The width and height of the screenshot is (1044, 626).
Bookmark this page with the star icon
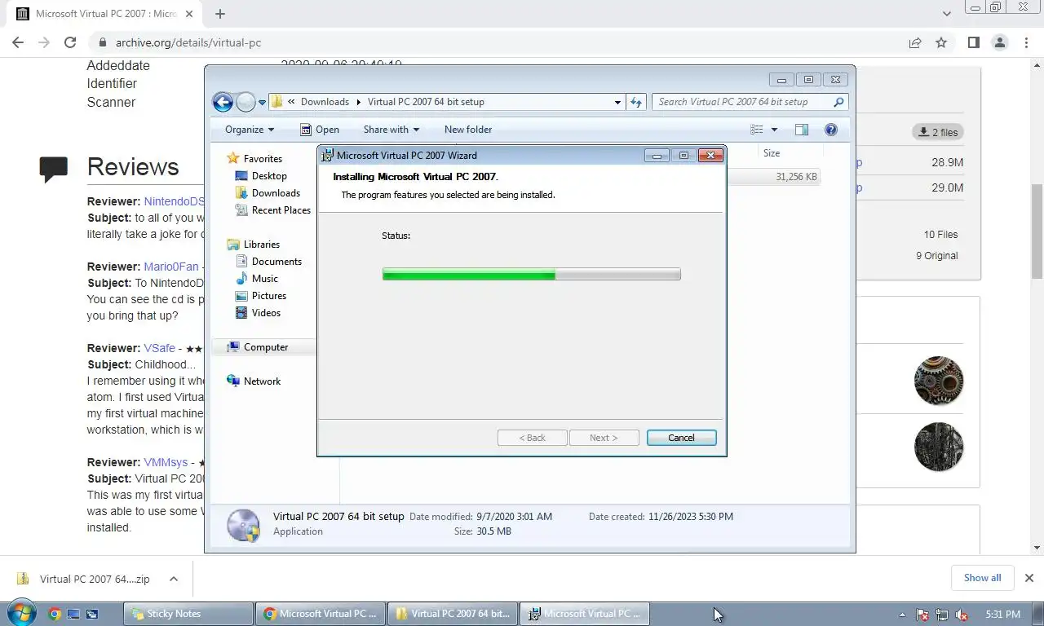coord(941,42)
